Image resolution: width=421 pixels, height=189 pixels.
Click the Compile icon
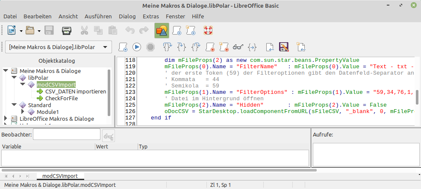click(x=123, y=47)
